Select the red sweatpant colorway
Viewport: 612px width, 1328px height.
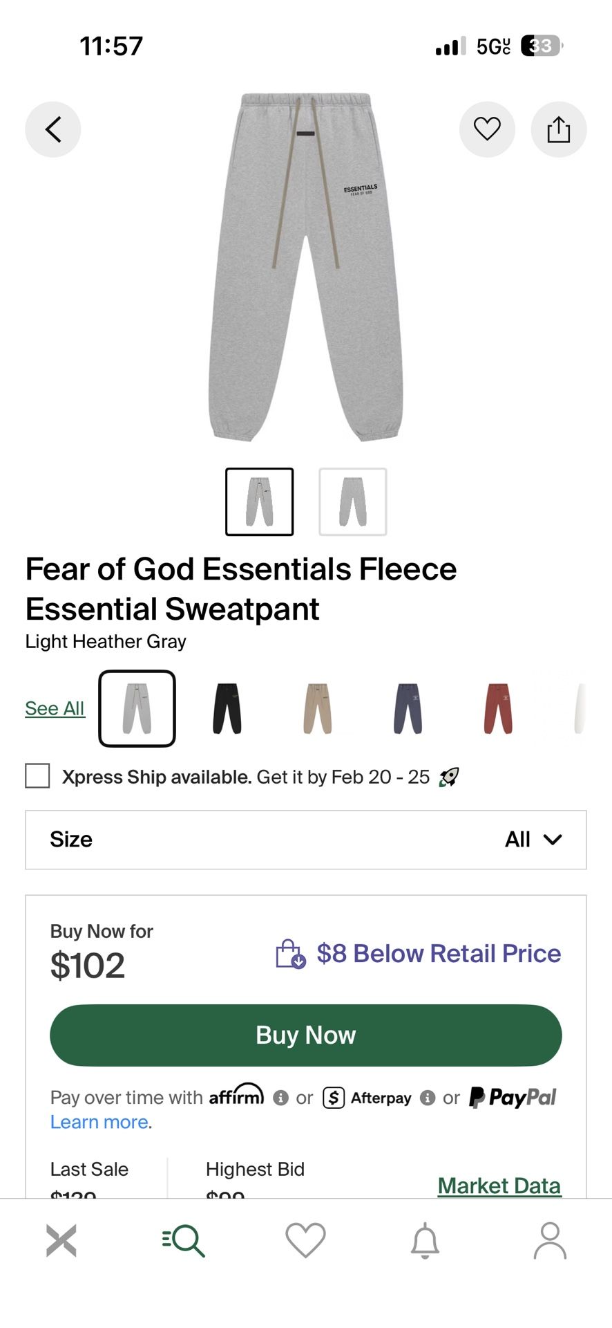[498, 708]
